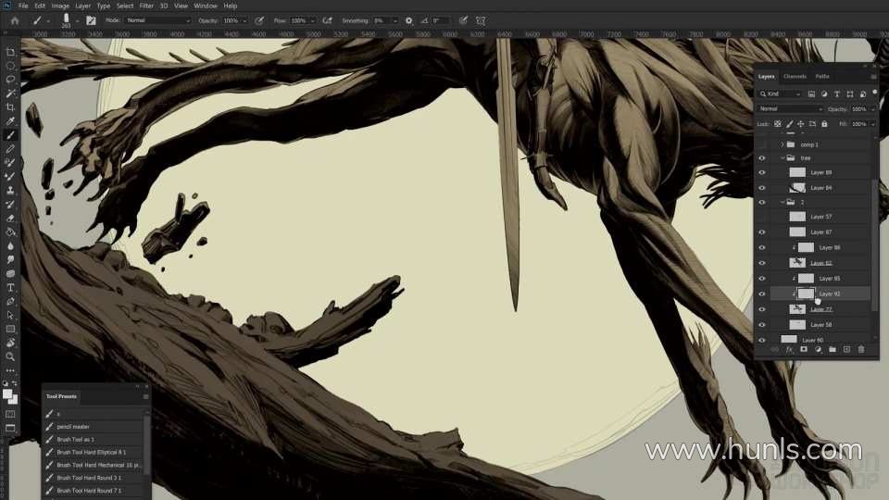Screen dimensions: 889x500
Task: Create a new group with folder icon
Action: (x=832, y=349)
